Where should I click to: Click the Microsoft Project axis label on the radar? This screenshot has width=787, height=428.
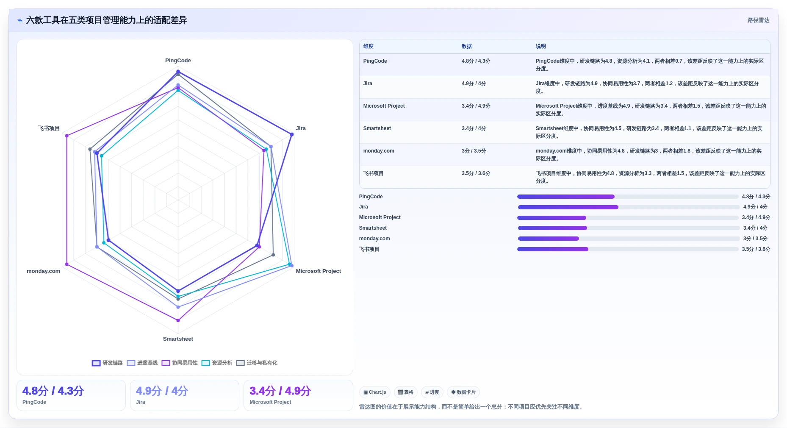click(x=318, y=271)
